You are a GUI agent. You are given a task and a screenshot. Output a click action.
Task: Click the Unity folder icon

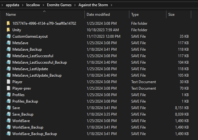coord(8,30)
